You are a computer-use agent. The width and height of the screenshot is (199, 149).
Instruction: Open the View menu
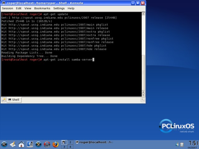(28, 8)
